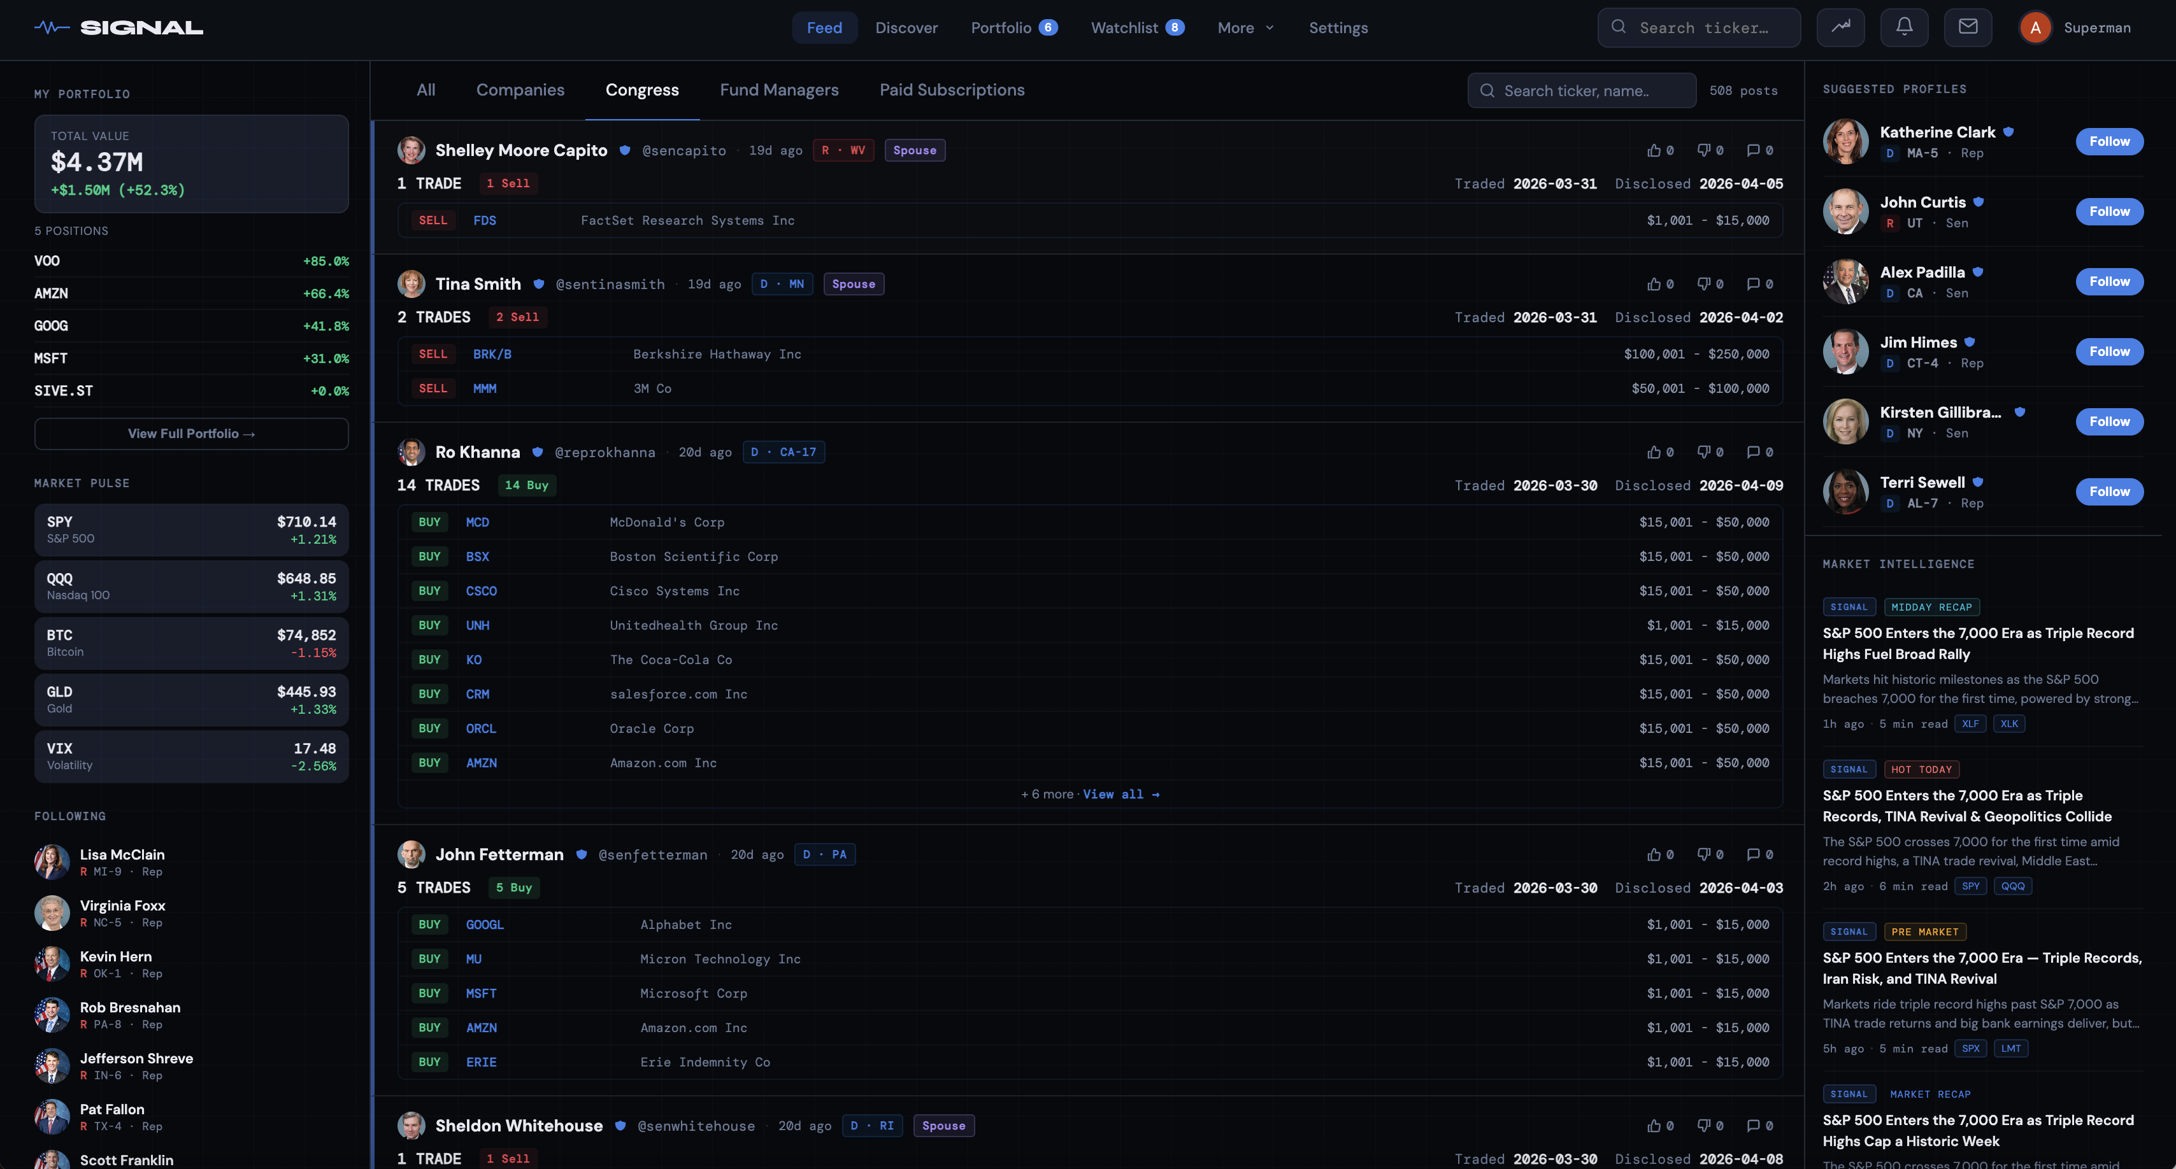Switch to Fund Managers tab
This screenshot has height=1169, width=2176.
778,90
